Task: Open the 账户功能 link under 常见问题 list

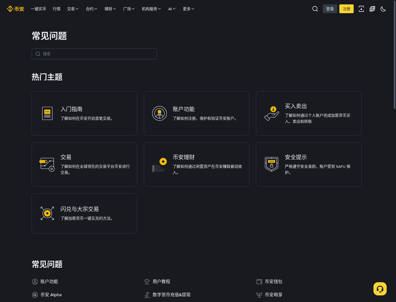Action: point(49,282)
